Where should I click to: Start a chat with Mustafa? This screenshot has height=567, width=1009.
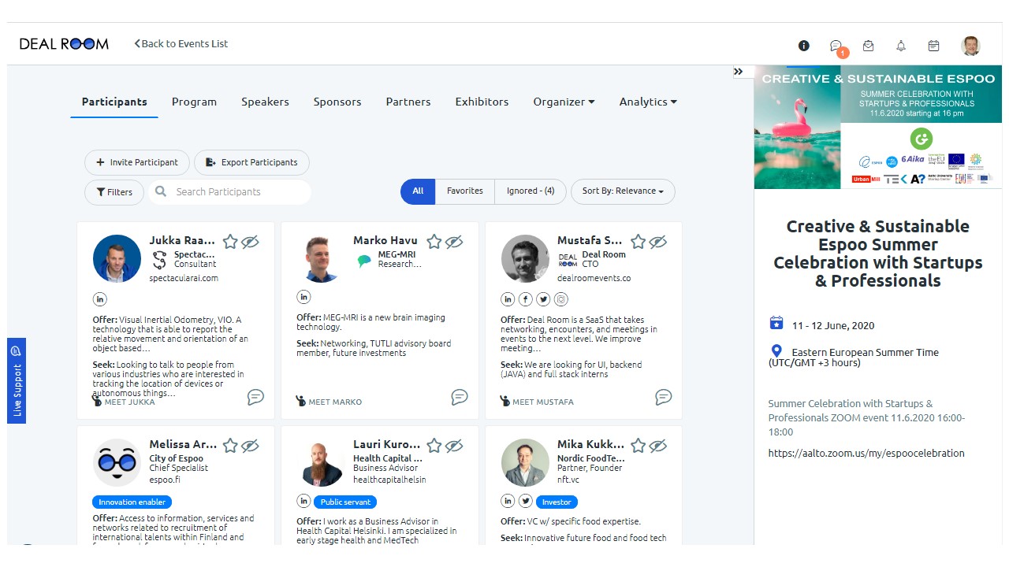tap(664, 397)
